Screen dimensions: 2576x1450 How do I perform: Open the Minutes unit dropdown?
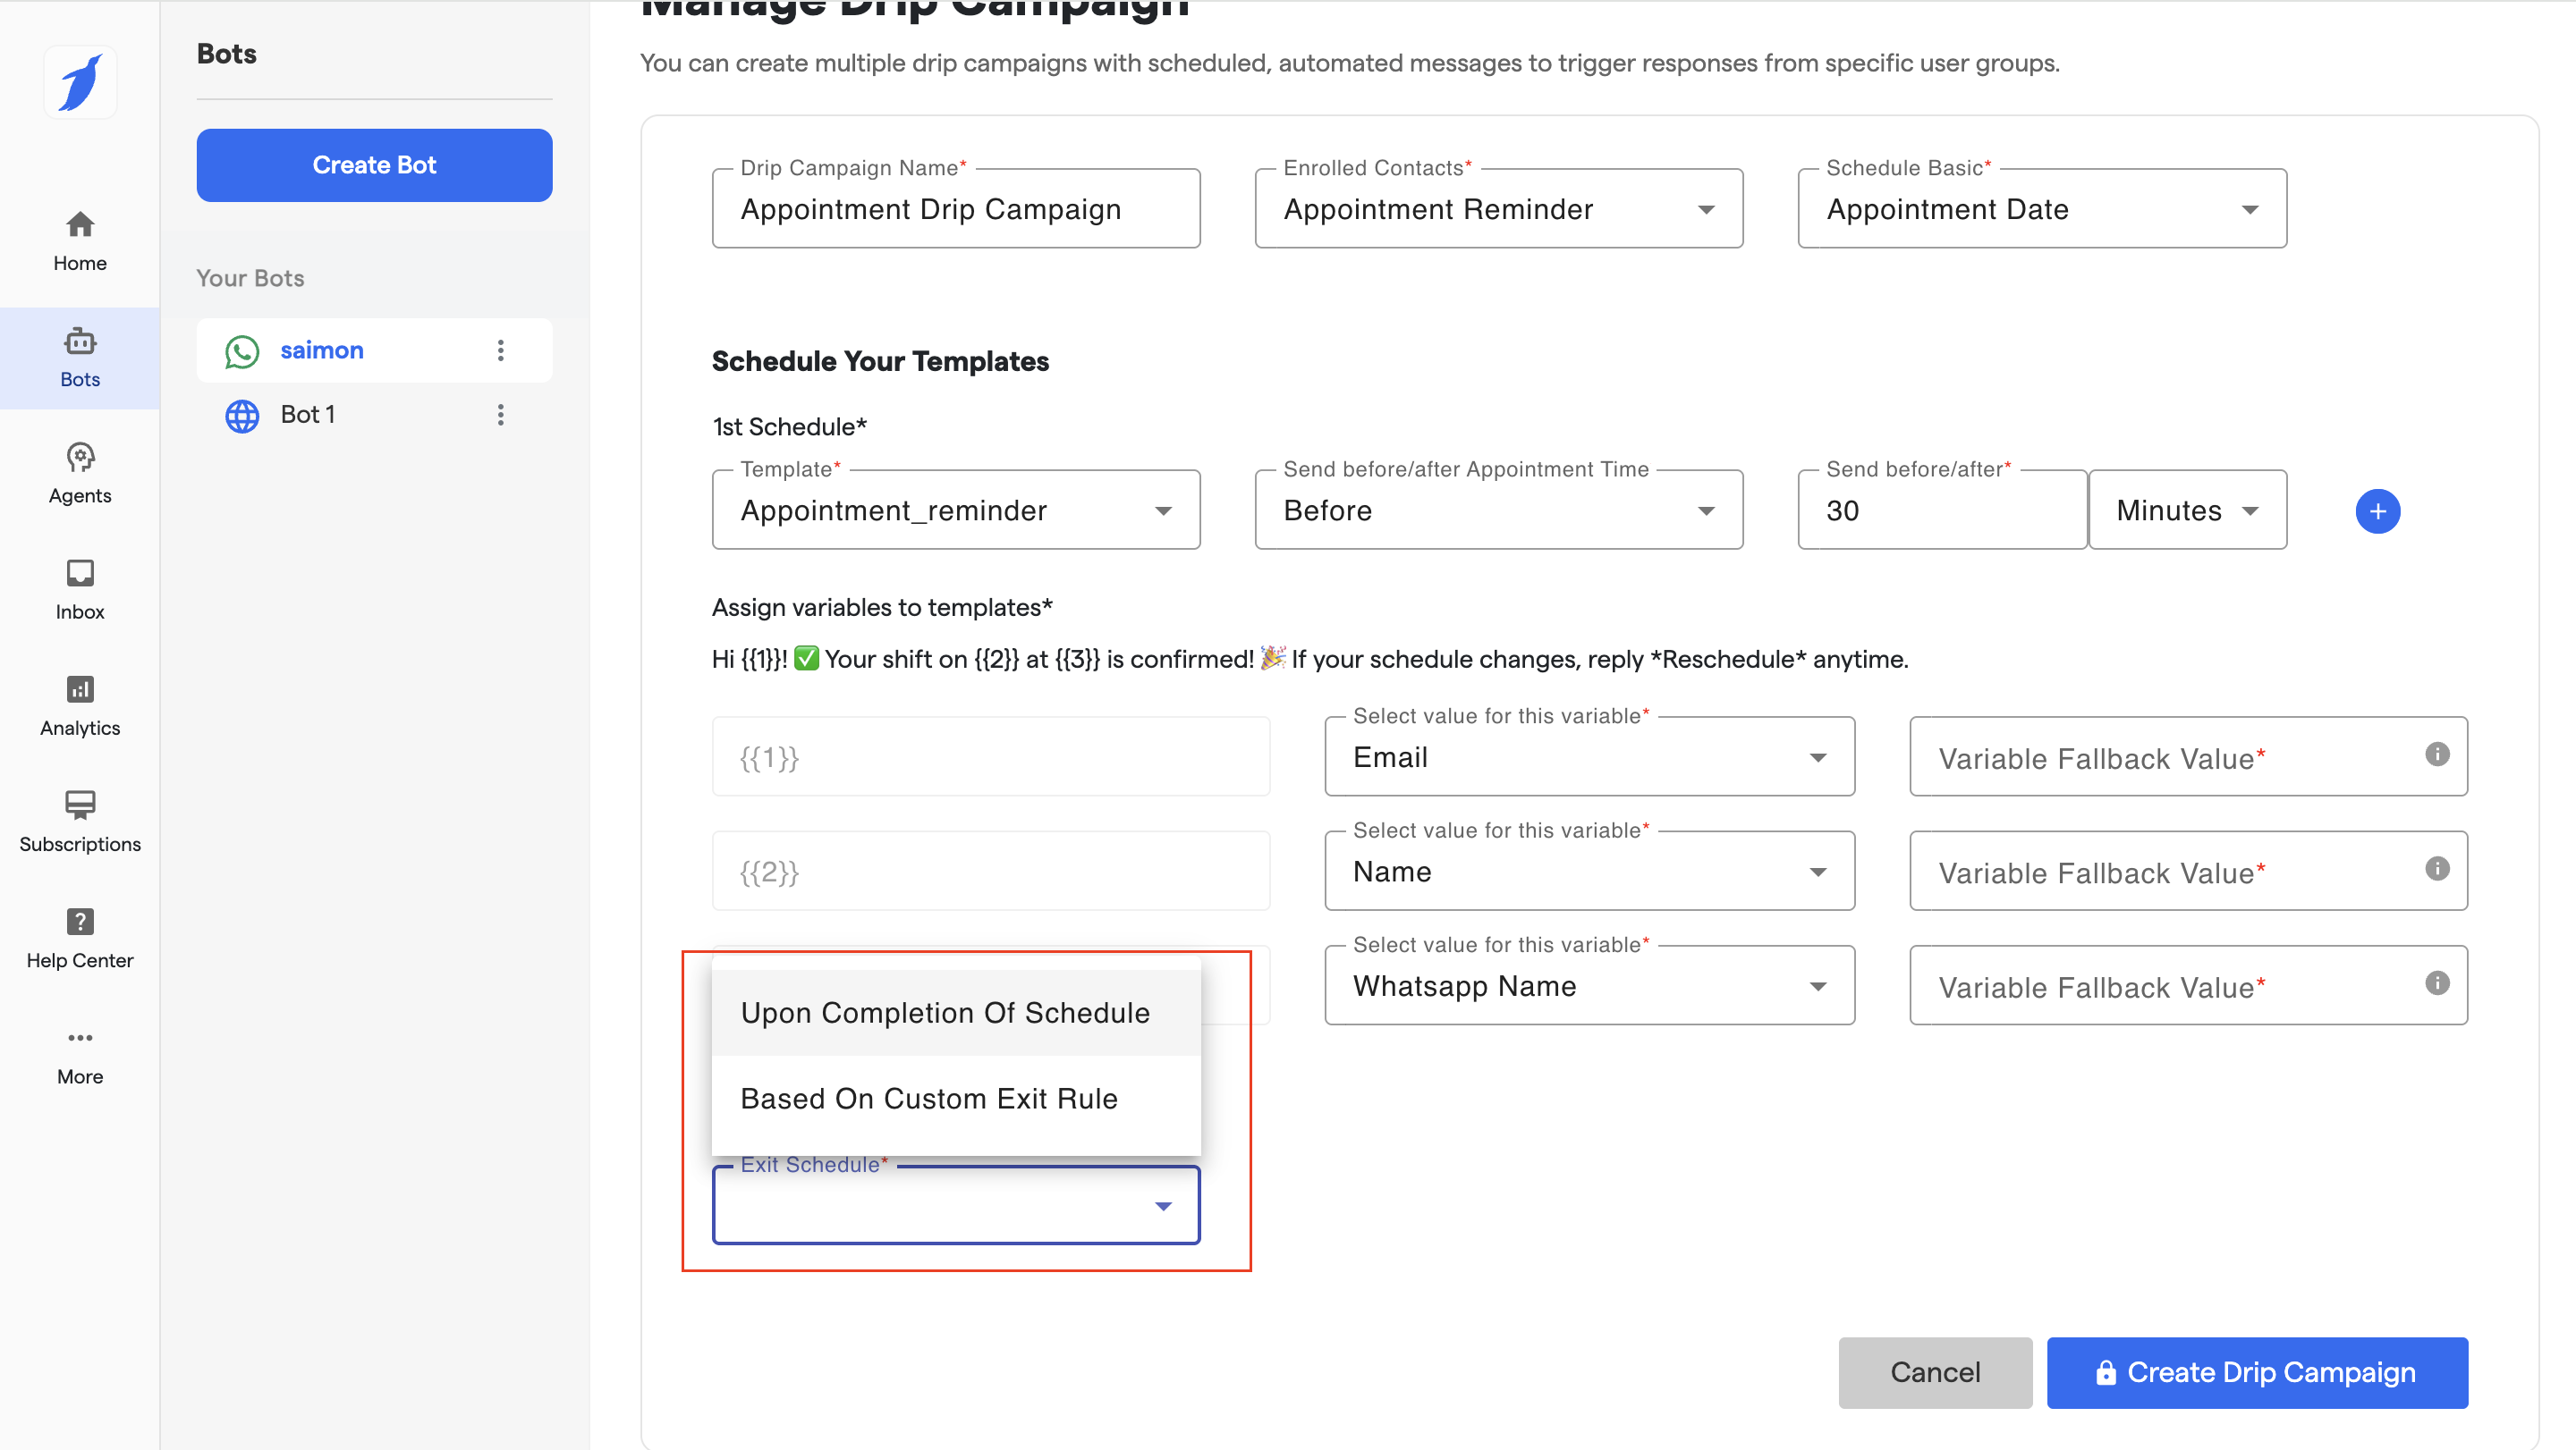pyautogui.click(x=2186, y=510)
